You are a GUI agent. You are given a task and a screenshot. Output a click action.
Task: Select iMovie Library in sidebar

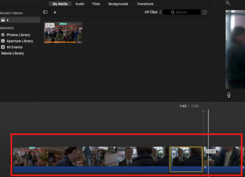13,53
